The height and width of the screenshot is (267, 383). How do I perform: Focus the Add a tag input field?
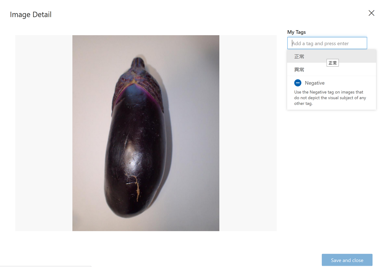327,43
